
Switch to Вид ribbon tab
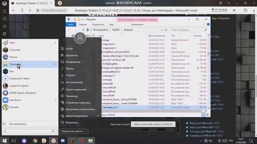(x=111, y=24)
